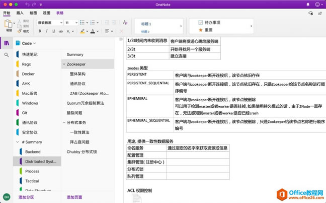326x203 pixels.
Task: Toggle bold formatting
Action: (40, 31)
